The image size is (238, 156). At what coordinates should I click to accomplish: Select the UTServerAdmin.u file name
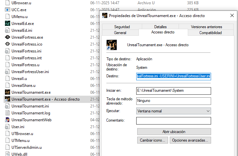(x=27, y=147)
